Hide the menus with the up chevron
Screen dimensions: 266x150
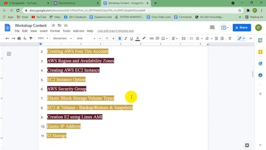251,38
